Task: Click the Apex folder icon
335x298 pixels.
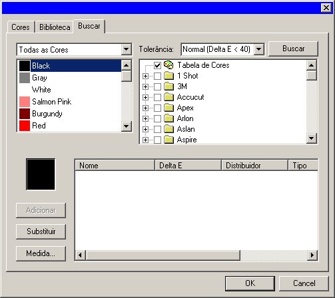Action: pyautogui.click(x=168, y=108)
